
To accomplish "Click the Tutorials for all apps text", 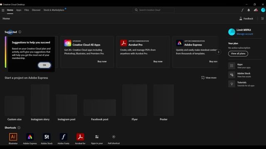I will (246, 86).
